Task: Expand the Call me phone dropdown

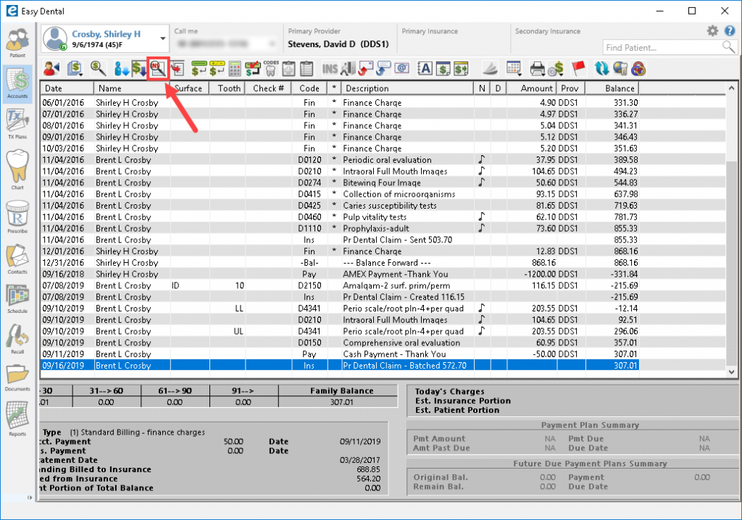Action: point(272,44)
